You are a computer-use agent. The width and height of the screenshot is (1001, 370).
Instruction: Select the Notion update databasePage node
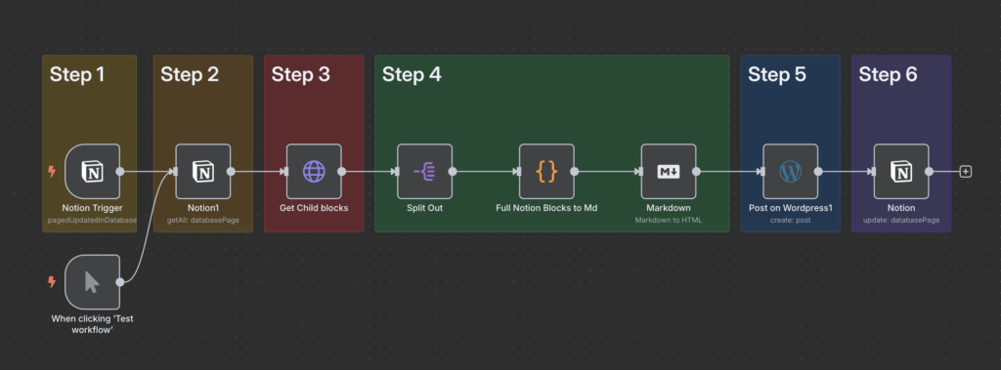point(901,171)
